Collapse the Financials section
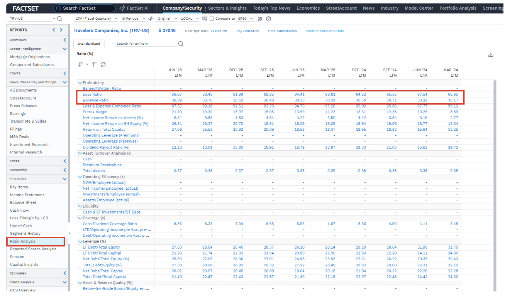The height and width of the screenshot is (298, 505). pyautogui.click(x=64, y=179)
